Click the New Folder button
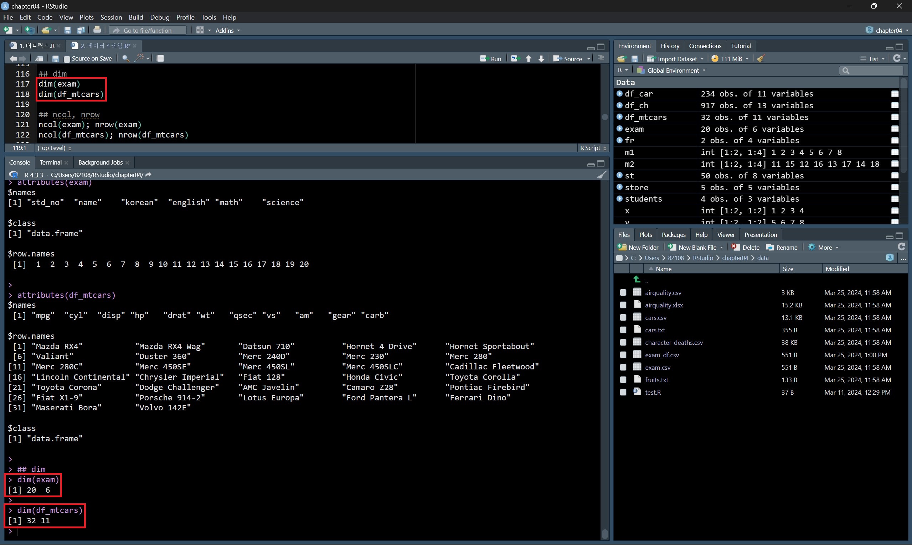 638,248
